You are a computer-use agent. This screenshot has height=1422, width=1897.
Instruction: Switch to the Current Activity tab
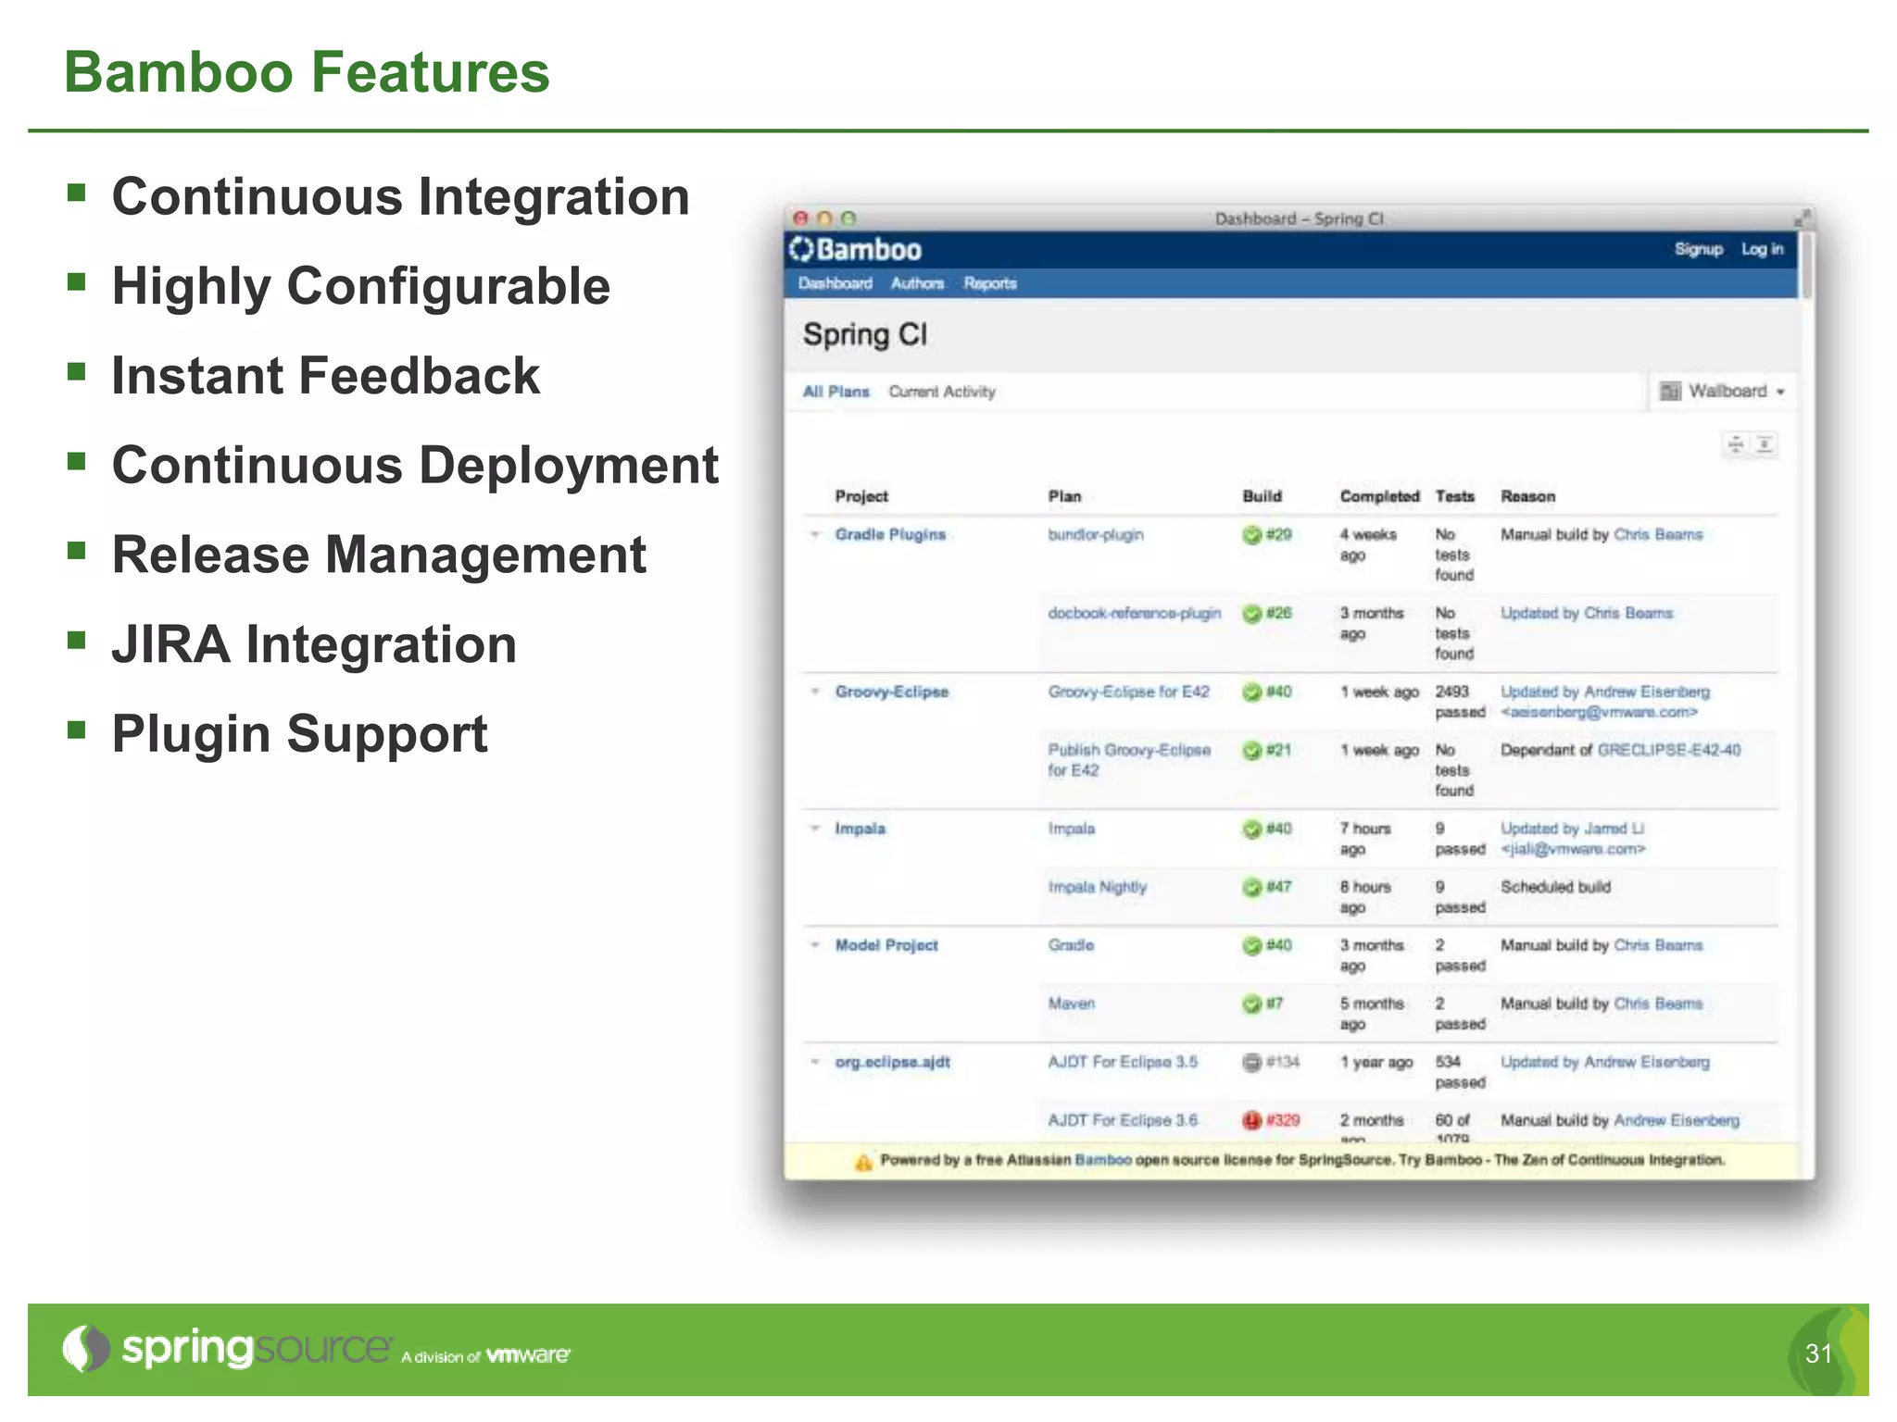coord(941,392)
